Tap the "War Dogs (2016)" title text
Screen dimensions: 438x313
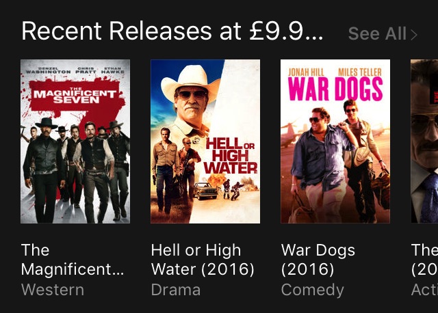pos(318,260)
